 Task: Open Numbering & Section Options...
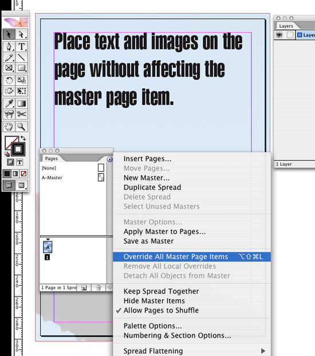click(192, 335)
